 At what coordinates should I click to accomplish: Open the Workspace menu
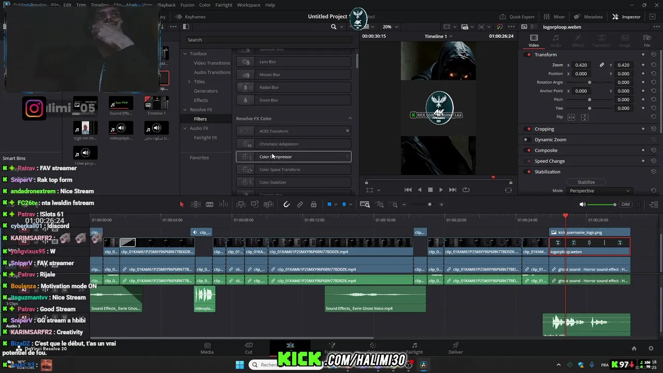click(x=249, y=5)
